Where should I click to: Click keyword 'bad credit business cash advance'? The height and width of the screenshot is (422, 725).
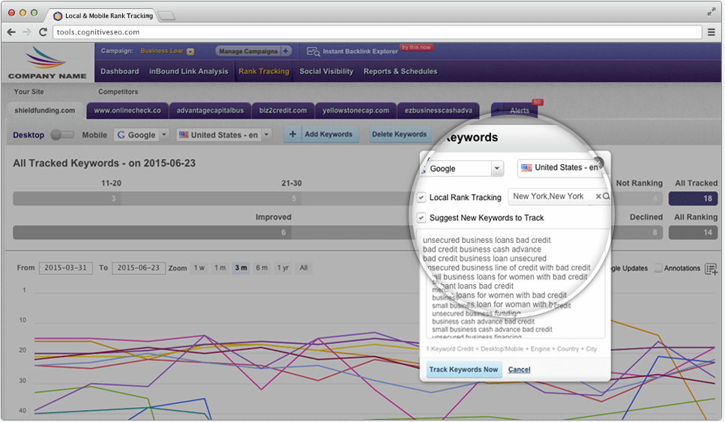tap(482, 249)
